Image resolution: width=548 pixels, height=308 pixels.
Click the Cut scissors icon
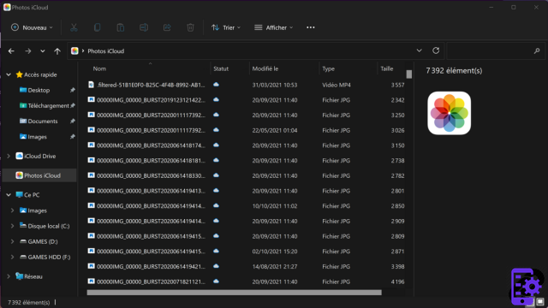(x=74, y=27)
